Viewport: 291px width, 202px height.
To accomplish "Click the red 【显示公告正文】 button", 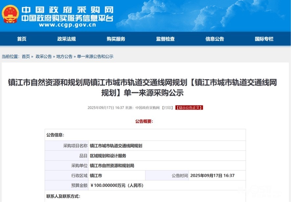I will tap(189, 107).
